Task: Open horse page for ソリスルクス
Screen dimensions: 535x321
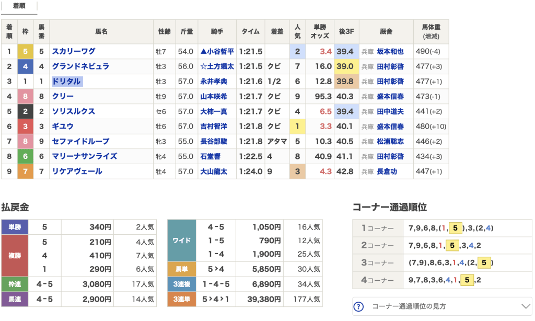Action: 73,112
